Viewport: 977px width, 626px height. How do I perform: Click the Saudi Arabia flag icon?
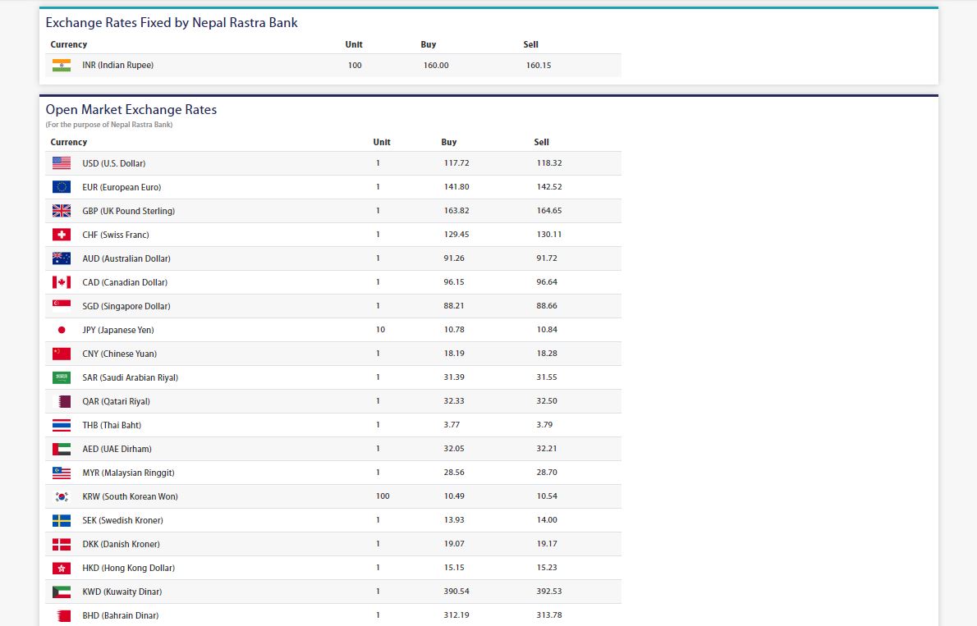click(61, 377)
